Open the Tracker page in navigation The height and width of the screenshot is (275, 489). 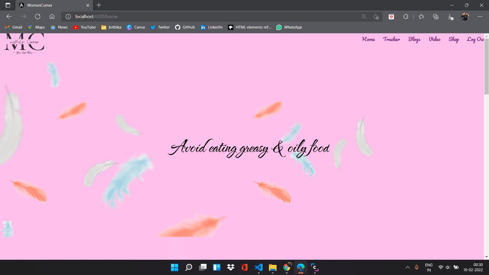(392, 39)
